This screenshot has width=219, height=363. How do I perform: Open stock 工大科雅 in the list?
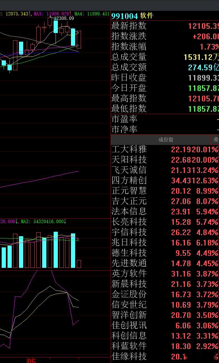tap(165, 149)
